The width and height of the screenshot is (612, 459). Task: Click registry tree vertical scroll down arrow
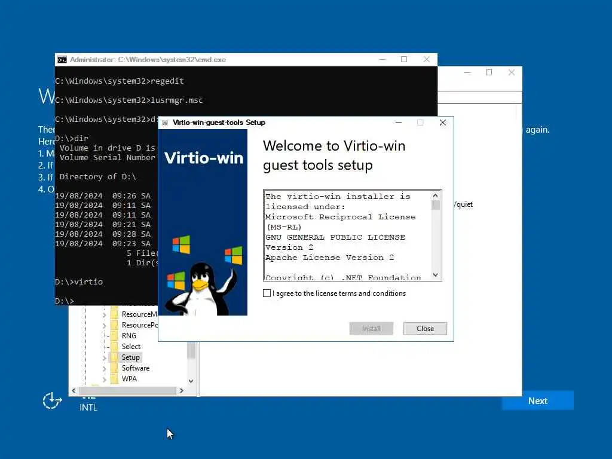pos(191,381)
